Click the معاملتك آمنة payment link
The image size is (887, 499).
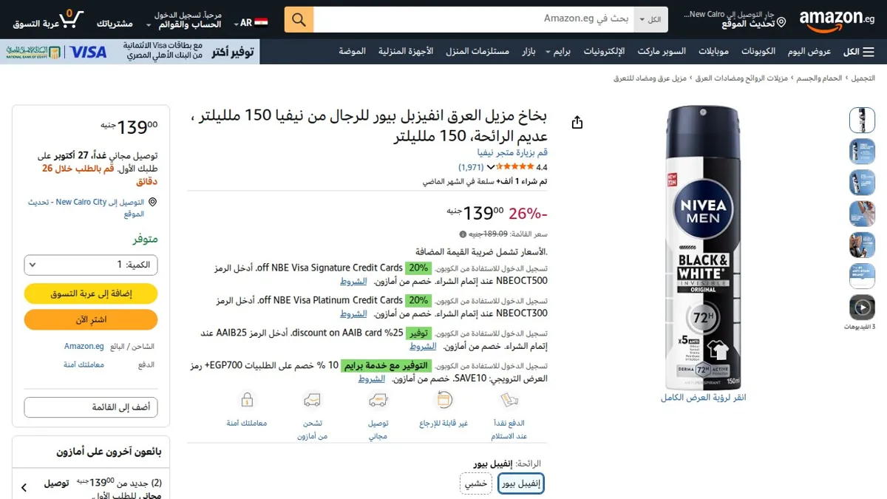[84, 365]
